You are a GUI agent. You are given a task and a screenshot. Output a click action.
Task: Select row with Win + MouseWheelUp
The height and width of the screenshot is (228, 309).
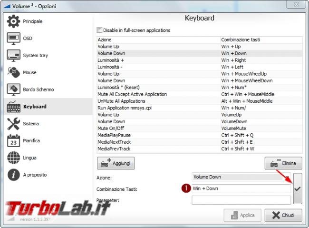pos(200,74)
